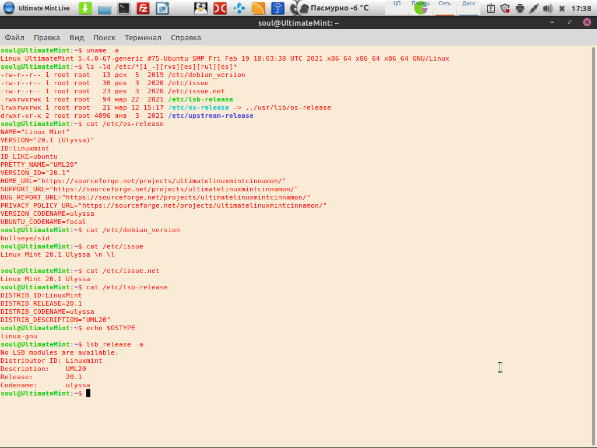Open the clipboard notification tray icon

491,8
